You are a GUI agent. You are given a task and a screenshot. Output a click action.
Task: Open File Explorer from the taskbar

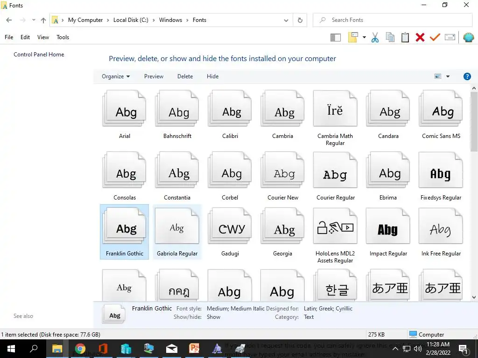(57, 349)
